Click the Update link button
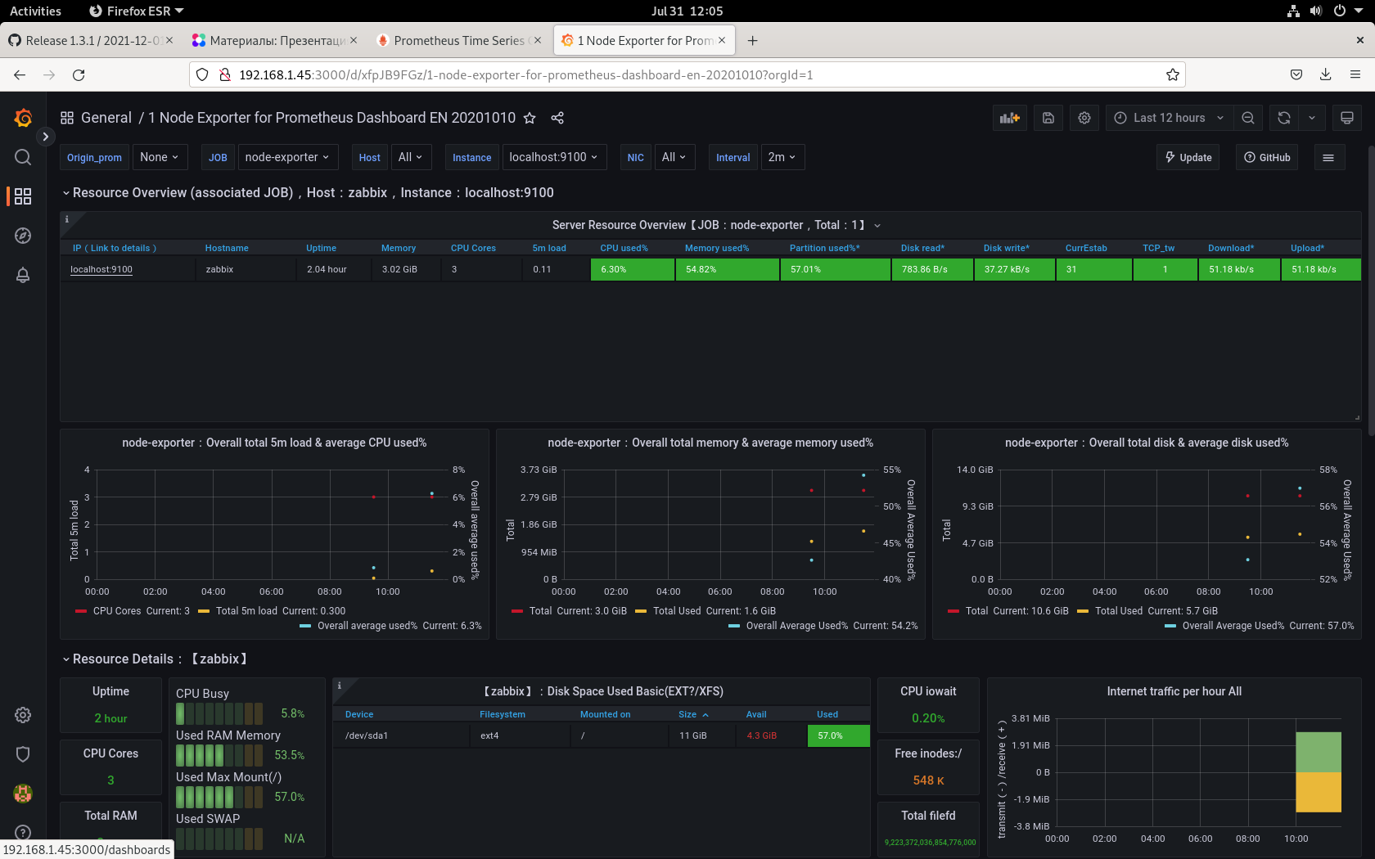This screenshot has height=859, width=1375. (1188, 157)
